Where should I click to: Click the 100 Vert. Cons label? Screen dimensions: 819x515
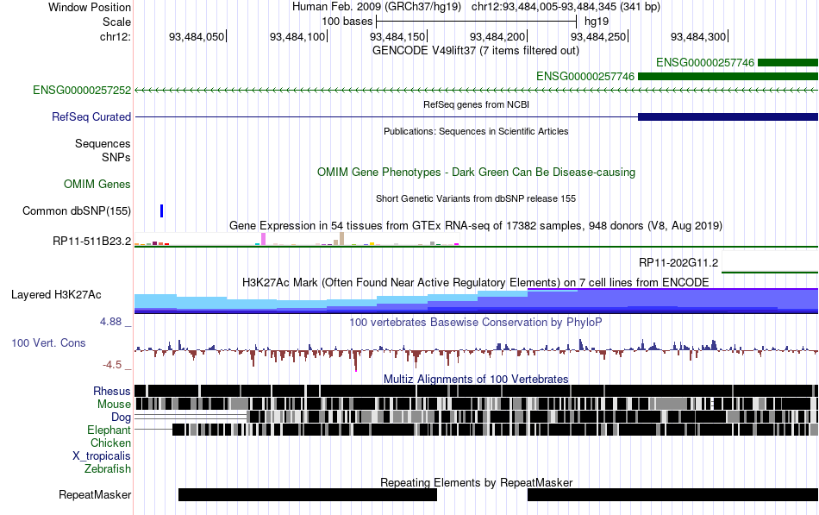(48, 343)
